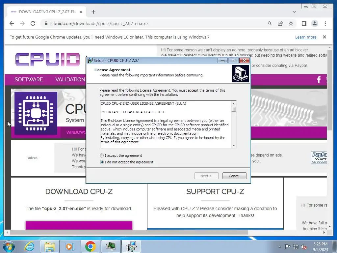Select 'I accept the agreement' radio button

coord(102,155)
